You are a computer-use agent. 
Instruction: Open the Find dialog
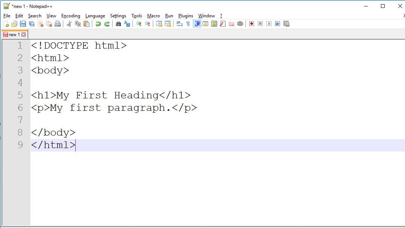coord(118,24)
